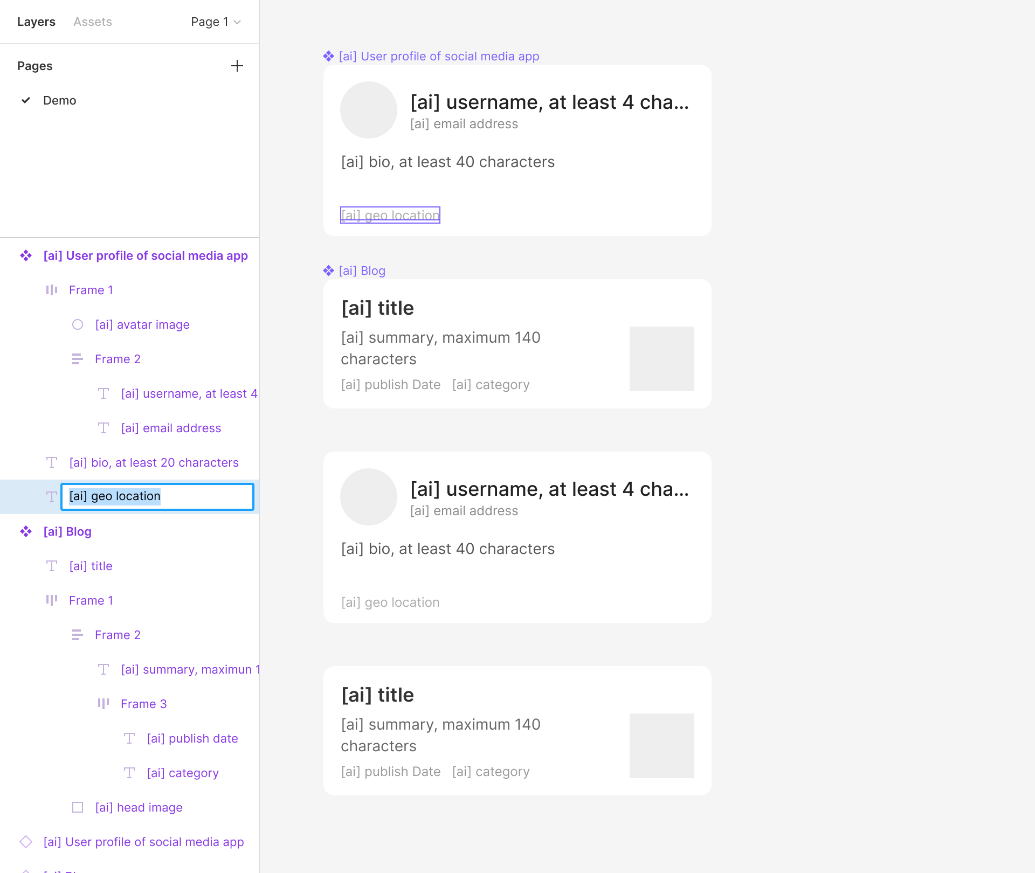Select the [ai] publish date layer
This screenshot has width=1035, height=873.
coord(192,738)
